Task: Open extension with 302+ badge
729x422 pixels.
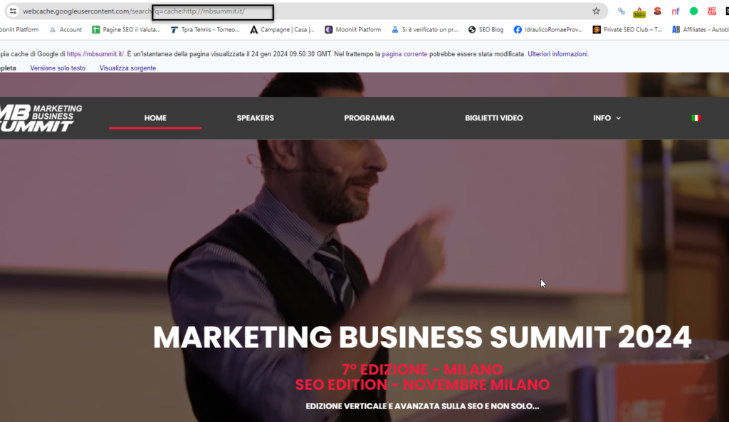Action: (x=639, y=12)
